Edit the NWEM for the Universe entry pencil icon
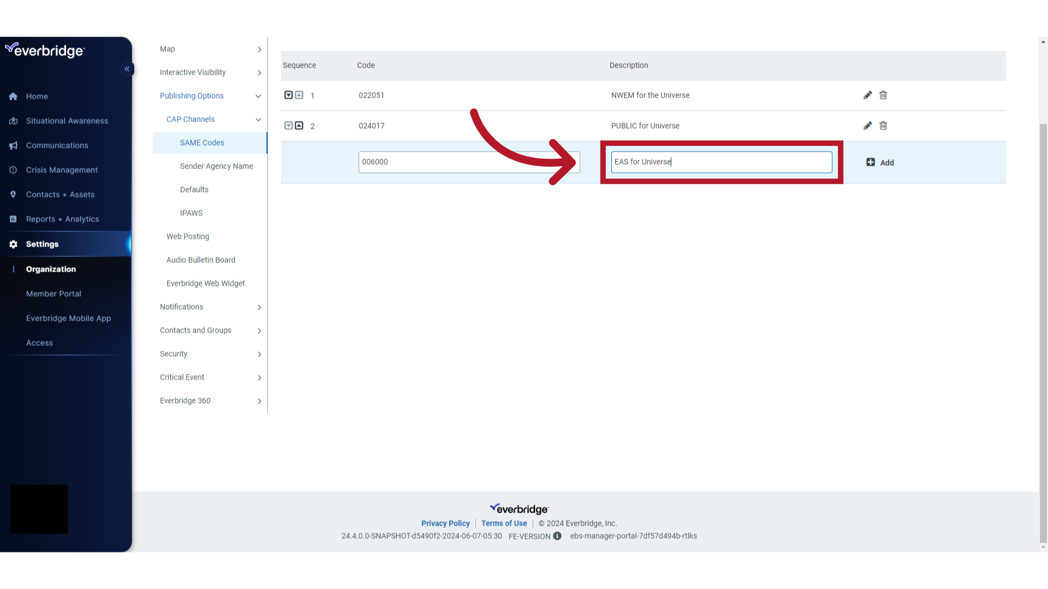Image resolution: width=1048 pixels, height=589 pixels. tap(868, 95)
